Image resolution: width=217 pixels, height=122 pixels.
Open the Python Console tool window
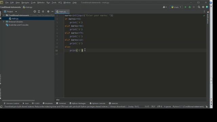tap(97, 103)
